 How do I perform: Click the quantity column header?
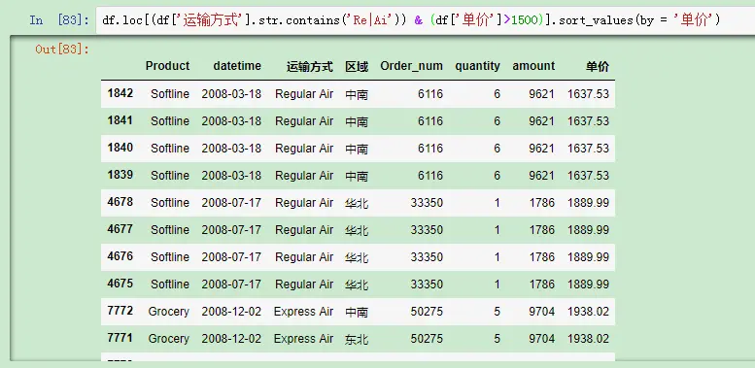point(478,66)
